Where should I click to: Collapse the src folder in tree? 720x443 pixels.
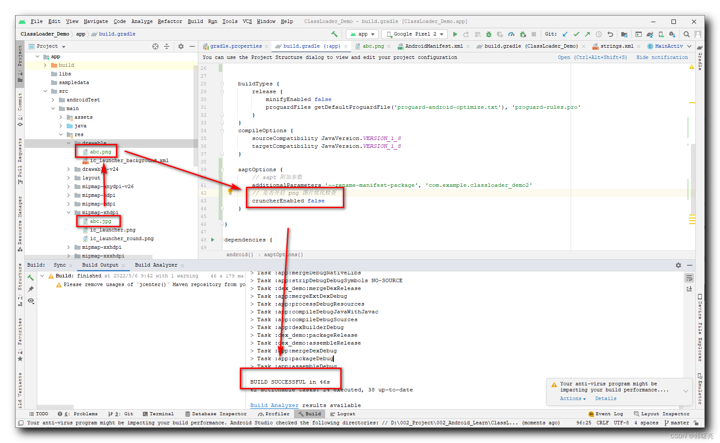click(45, 91)
